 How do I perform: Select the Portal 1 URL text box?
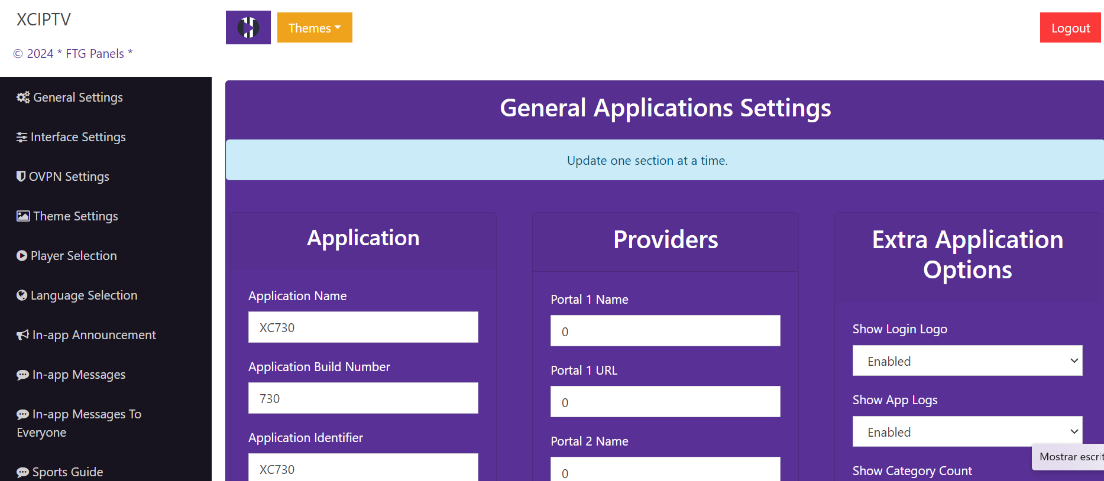pyautogui.click(x=665, y=402)
